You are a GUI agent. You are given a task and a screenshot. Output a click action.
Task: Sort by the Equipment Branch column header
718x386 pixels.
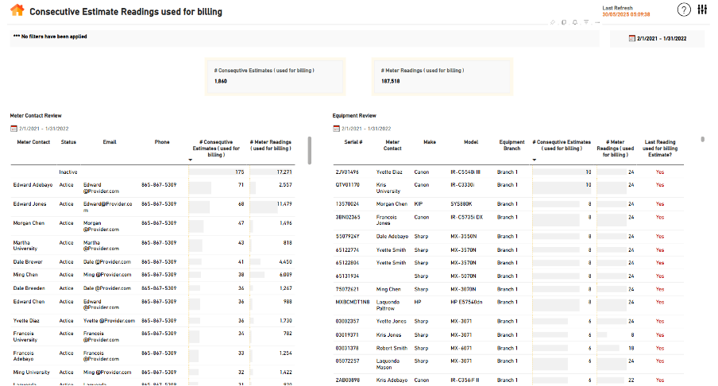pyautogui.click(x=511, y=145)
